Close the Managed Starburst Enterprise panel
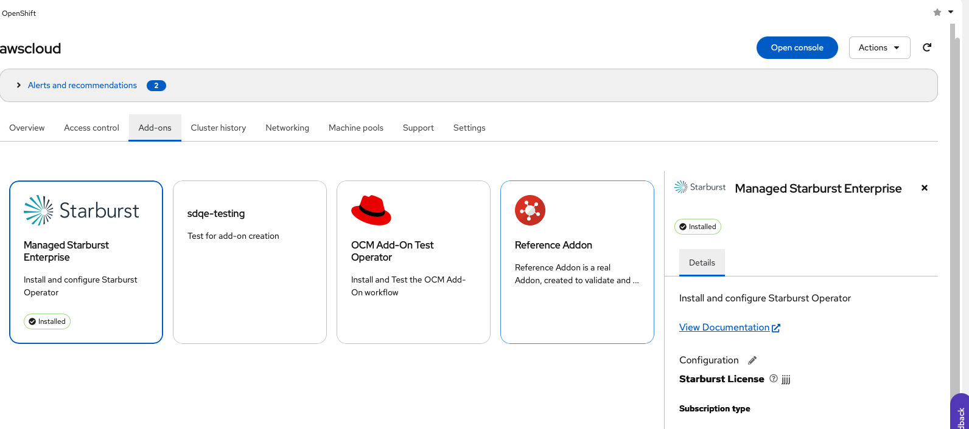This screenshot has height=429, width=969. (x=924, y=188)
